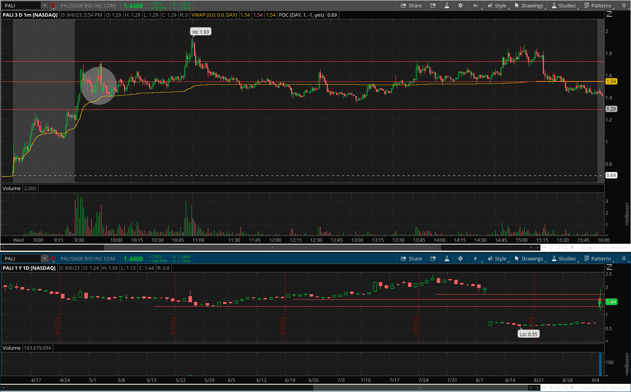
Task: Click the top chart horizontal scrollbar thumb
Action: 272,247
